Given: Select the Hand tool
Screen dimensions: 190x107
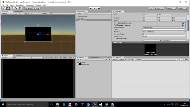Looking at the screenshot, I should point(4,8).
